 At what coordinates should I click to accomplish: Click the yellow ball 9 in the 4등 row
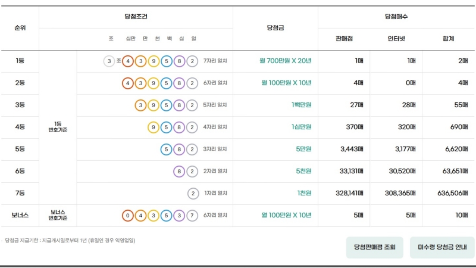pyautogui.click(x=154, y=127)
